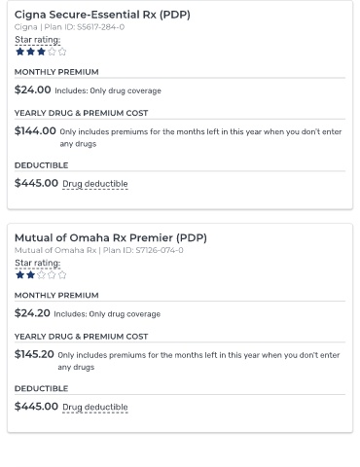Click the Plan ID S7126-074-0 text
This screenshot has height=467, width=360.
click(x=143, y=250)
